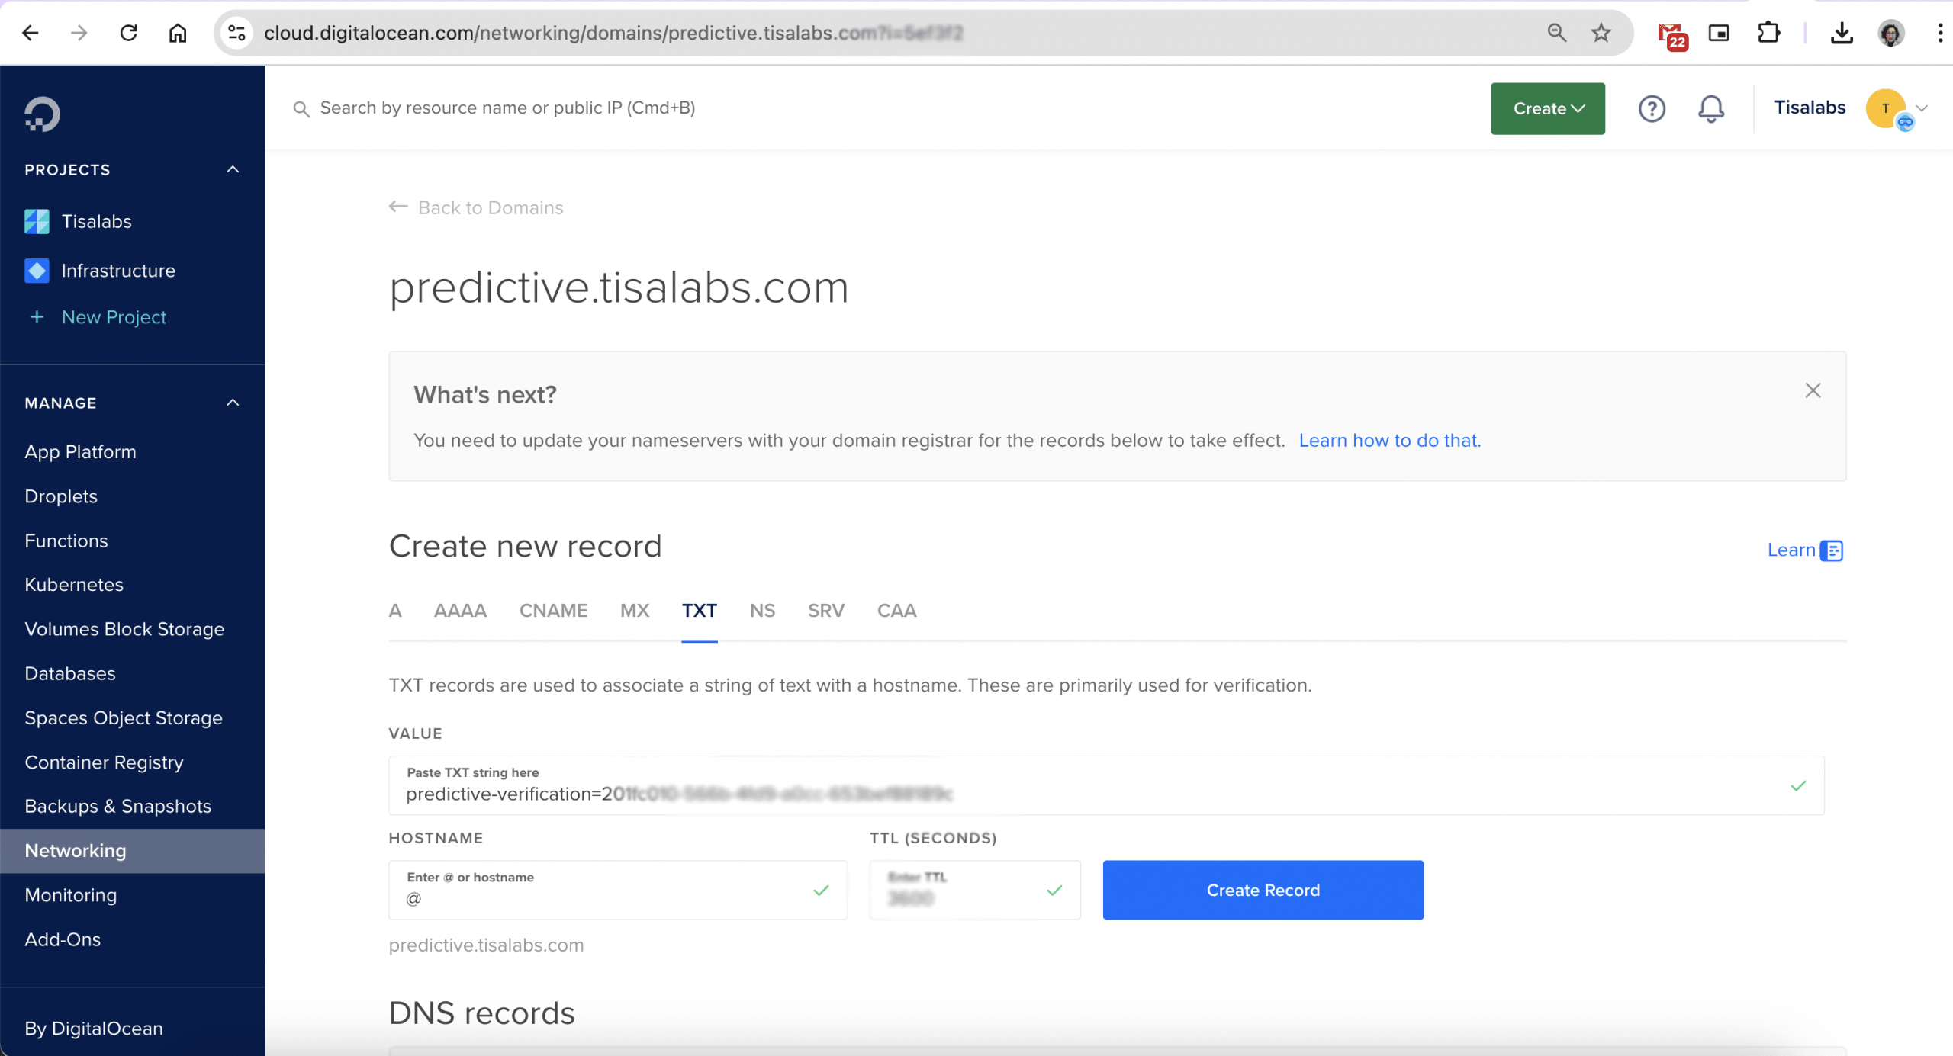The image size is (1953, 1056).
Task: Open the notifications bell
Action: [1711, 108]
